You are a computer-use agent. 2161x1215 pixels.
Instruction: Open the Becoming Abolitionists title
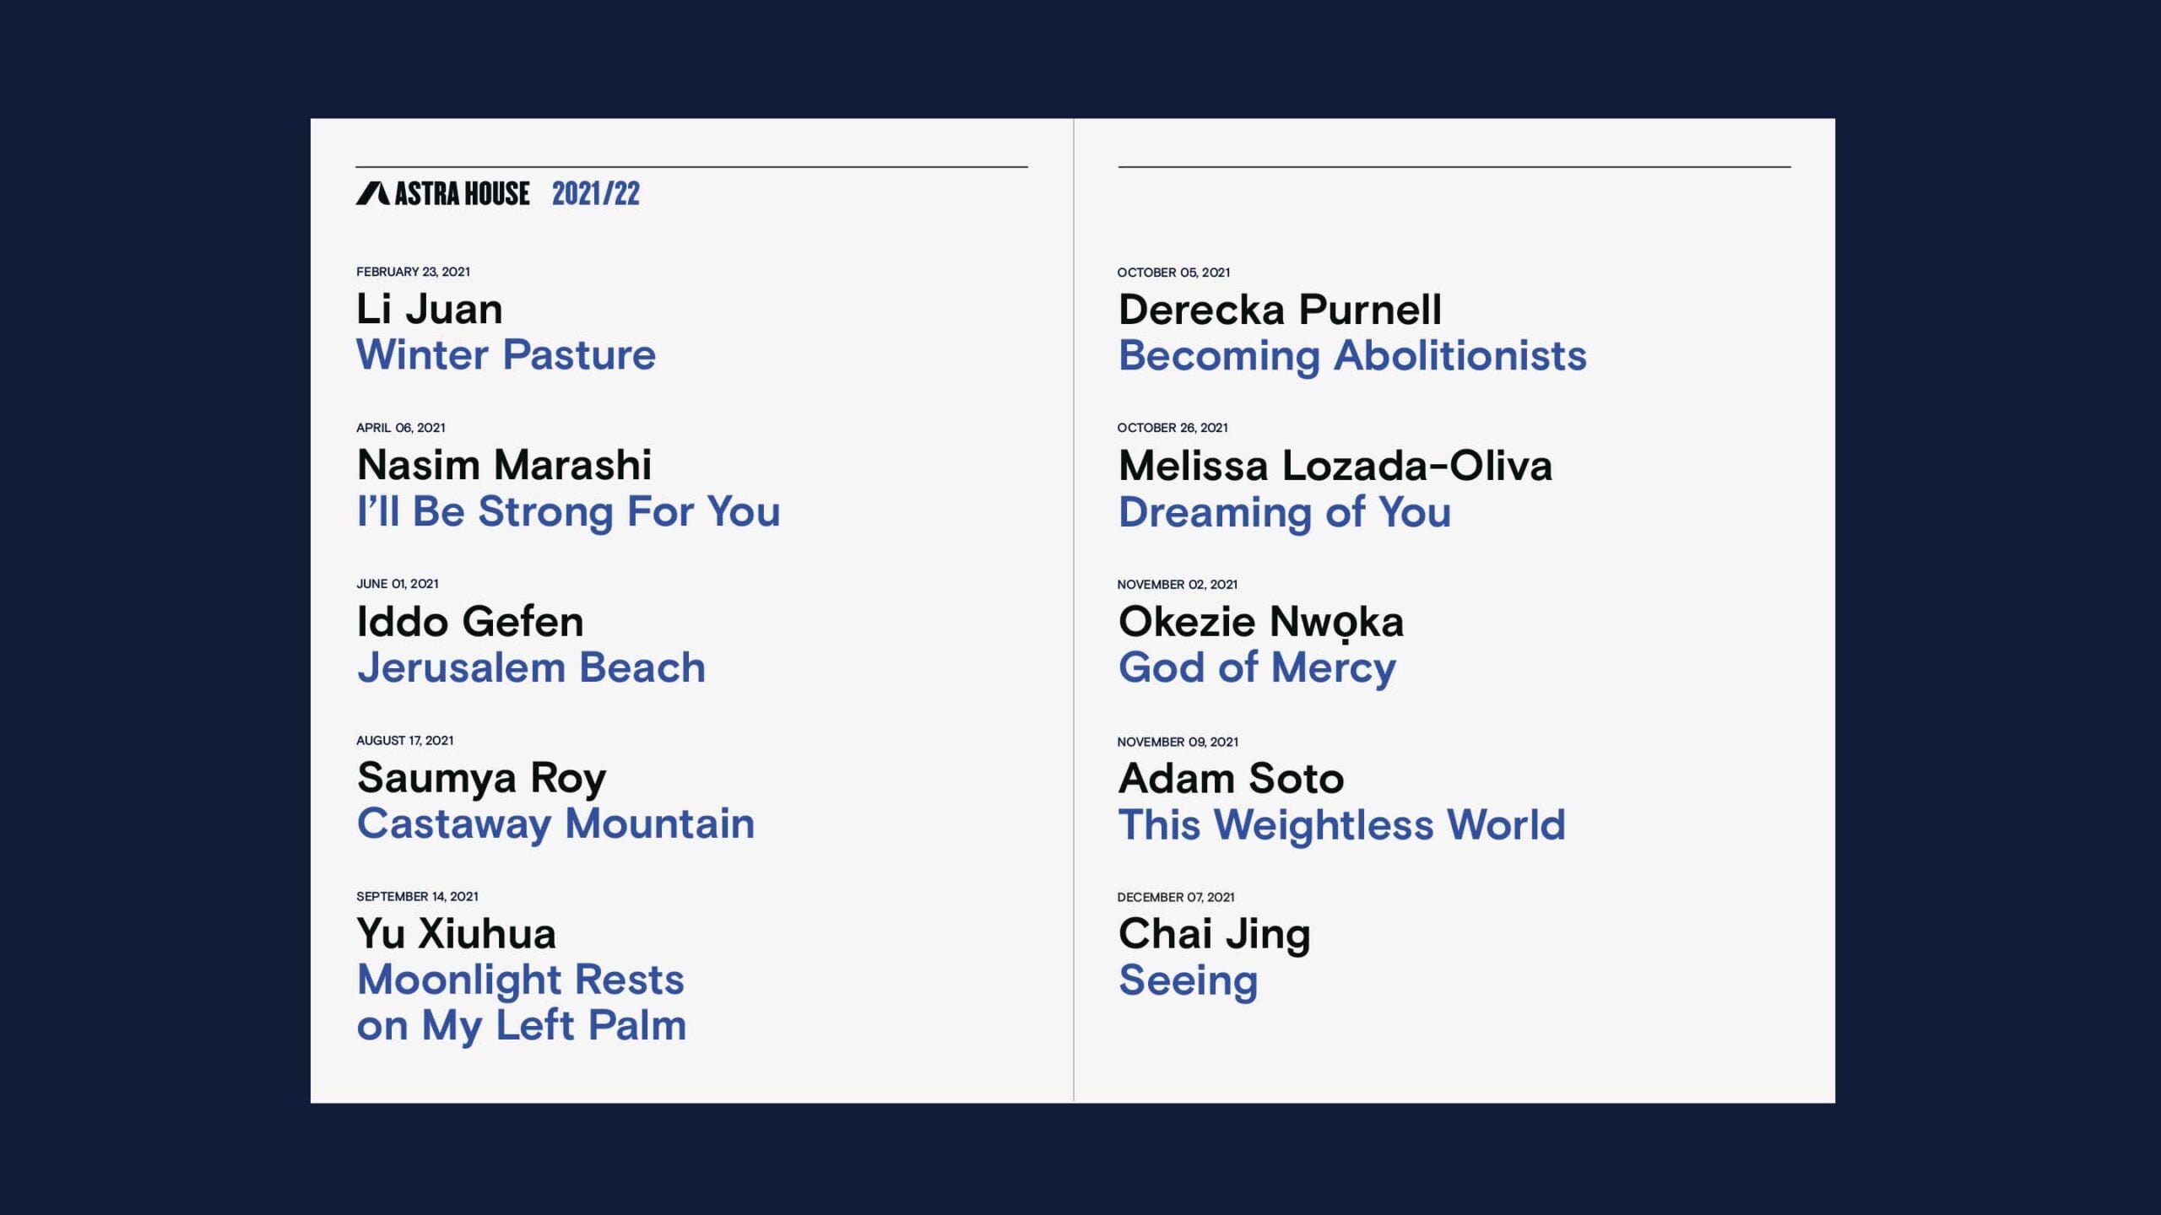(1352, 355)
